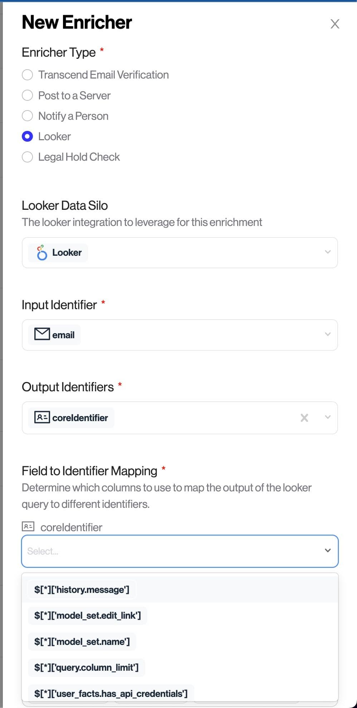Choose Post to a Server enricher type
The image size is (357, 708).
point(28,95)
